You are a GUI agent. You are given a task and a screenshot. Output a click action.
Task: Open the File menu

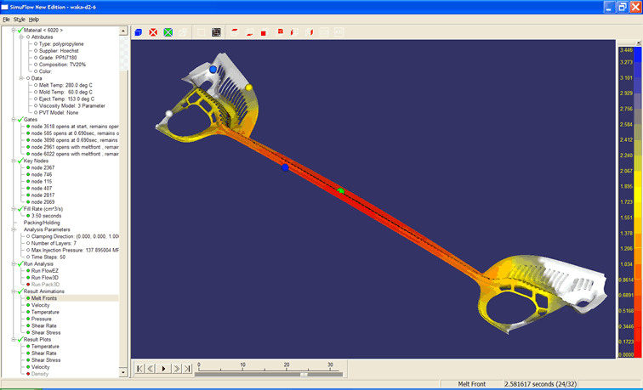[x=6, y=19]
